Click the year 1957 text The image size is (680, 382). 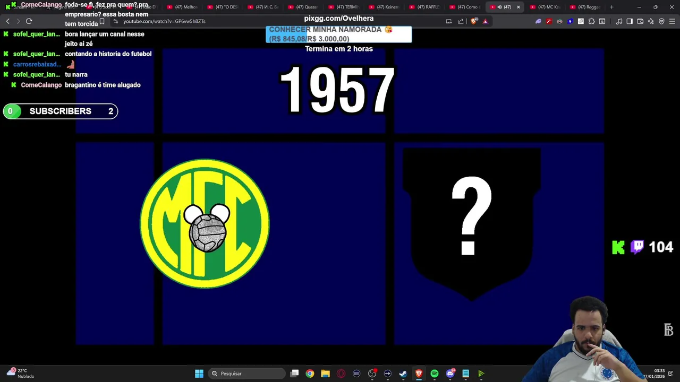click(x=337, y=90)
